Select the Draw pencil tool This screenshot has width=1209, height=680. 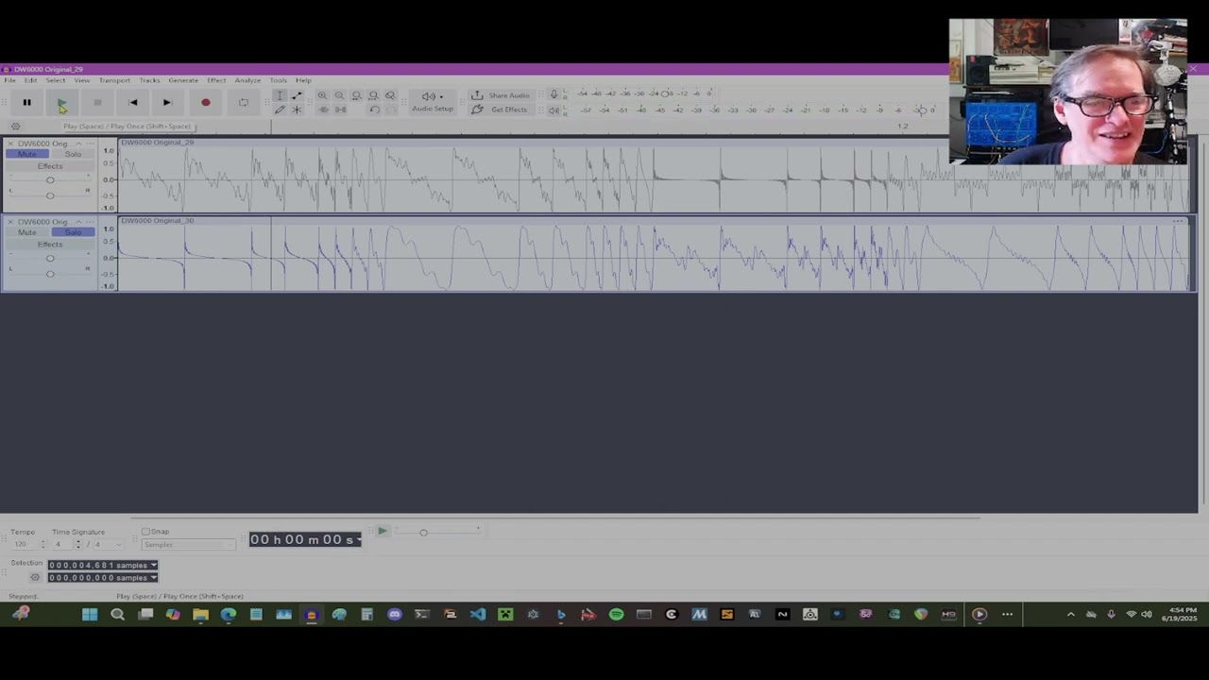tap(280, 110)
